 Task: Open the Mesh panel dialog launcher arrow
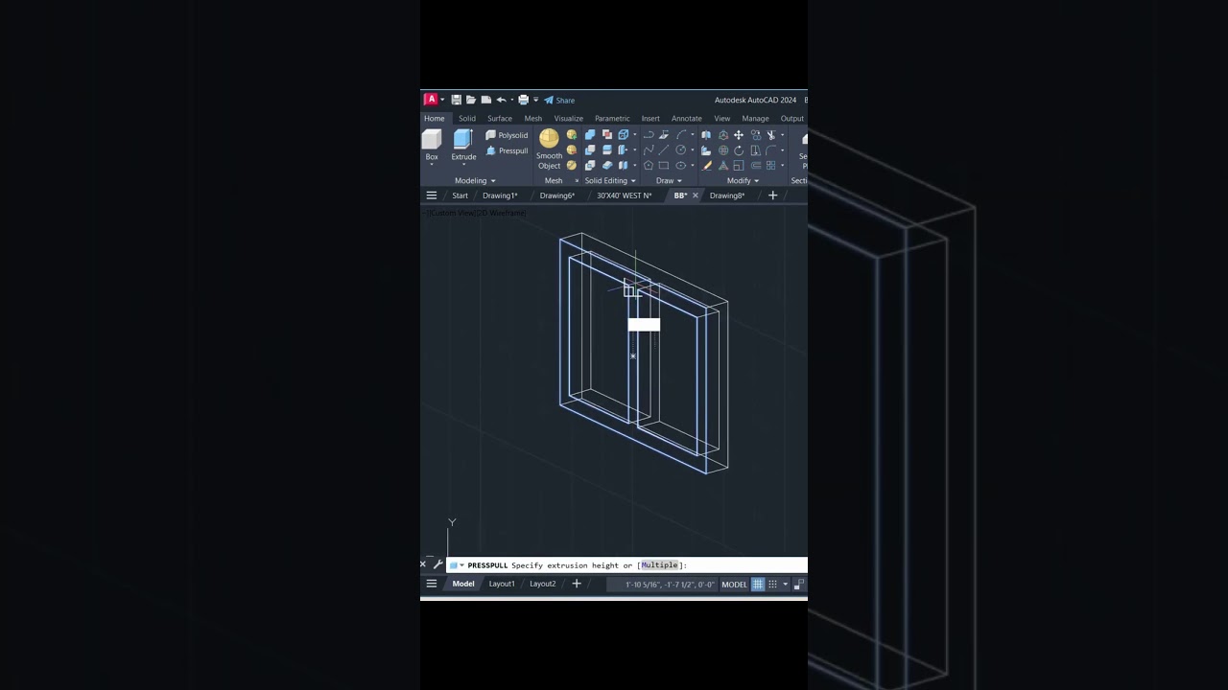[x=577, y=180]
